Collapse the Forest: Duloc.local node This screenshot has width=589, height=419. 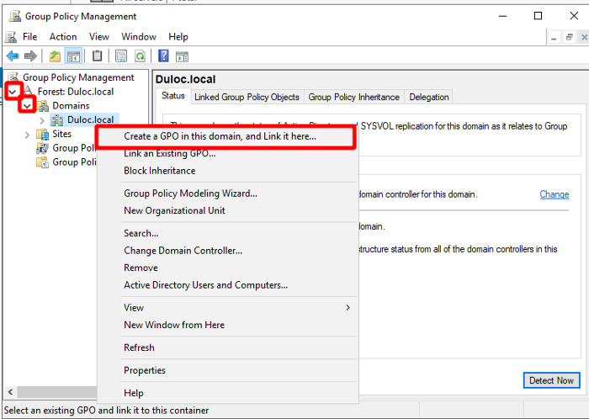click(13, 92)
